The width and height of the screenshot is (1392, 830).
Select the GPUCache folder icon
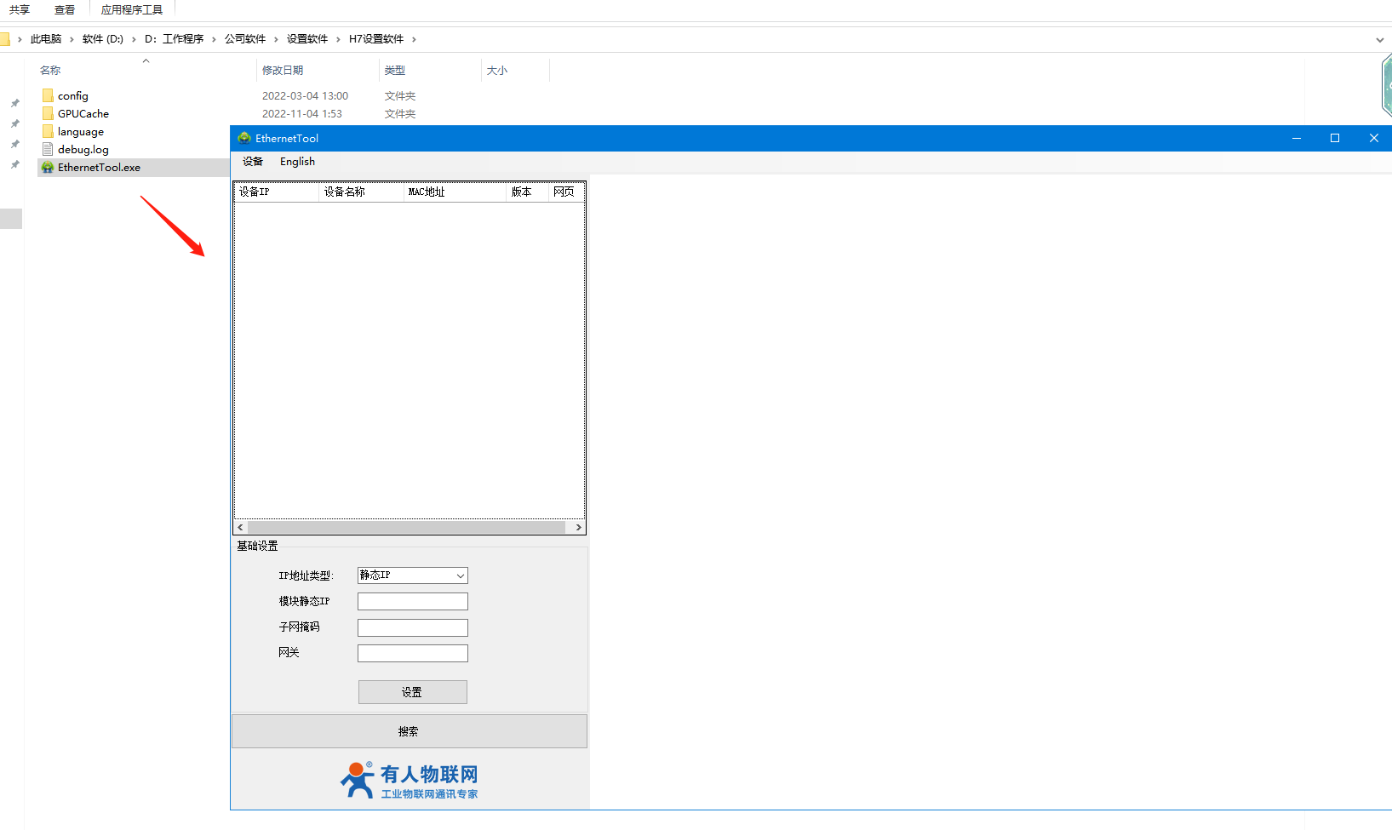pos(48,113)
